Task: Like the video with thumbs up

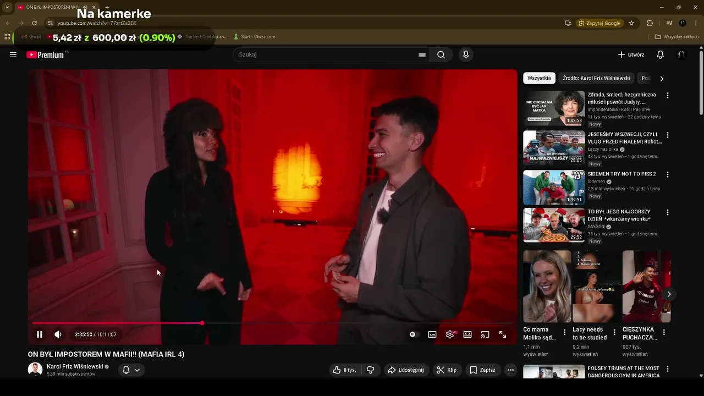Action: pos(344,370)
